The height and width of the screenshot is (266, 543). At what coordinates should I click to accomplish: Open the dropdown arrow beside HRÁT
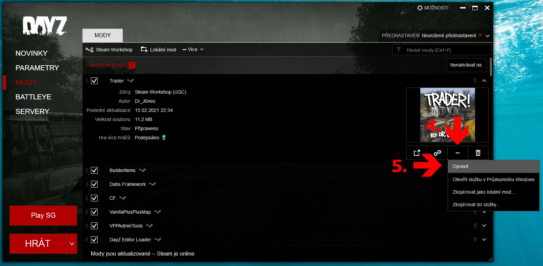(72, 244)
